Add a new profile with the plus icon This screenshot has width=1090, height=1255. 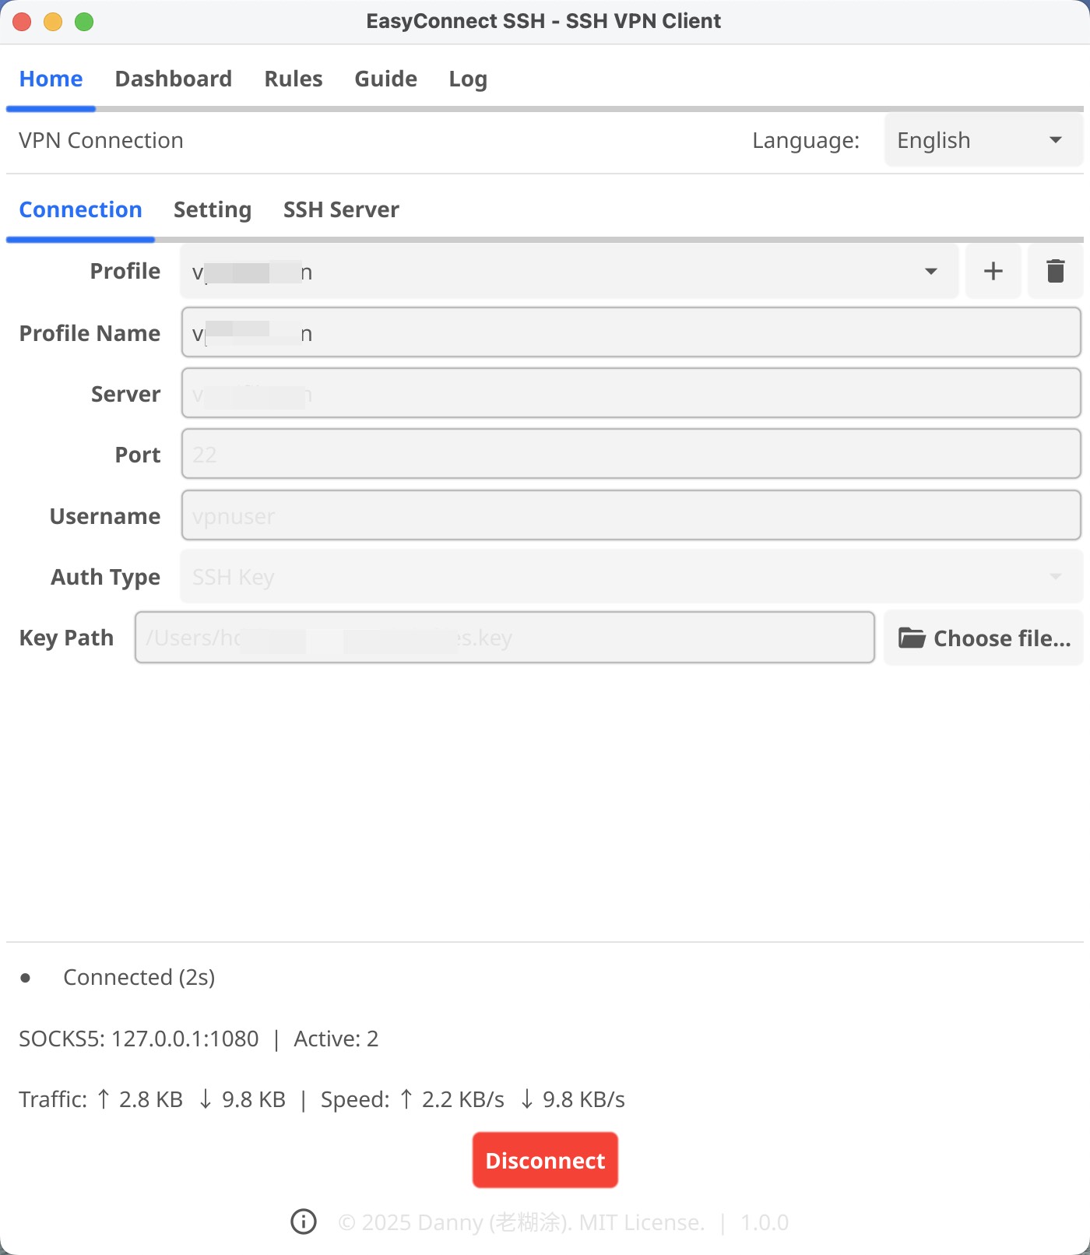click(993, 271)
